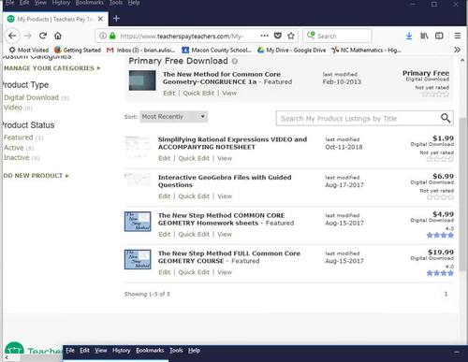This screenshot has height=362, width=468.
Task: Open Bookmarks menu in lower window
Action: [150, 351]
